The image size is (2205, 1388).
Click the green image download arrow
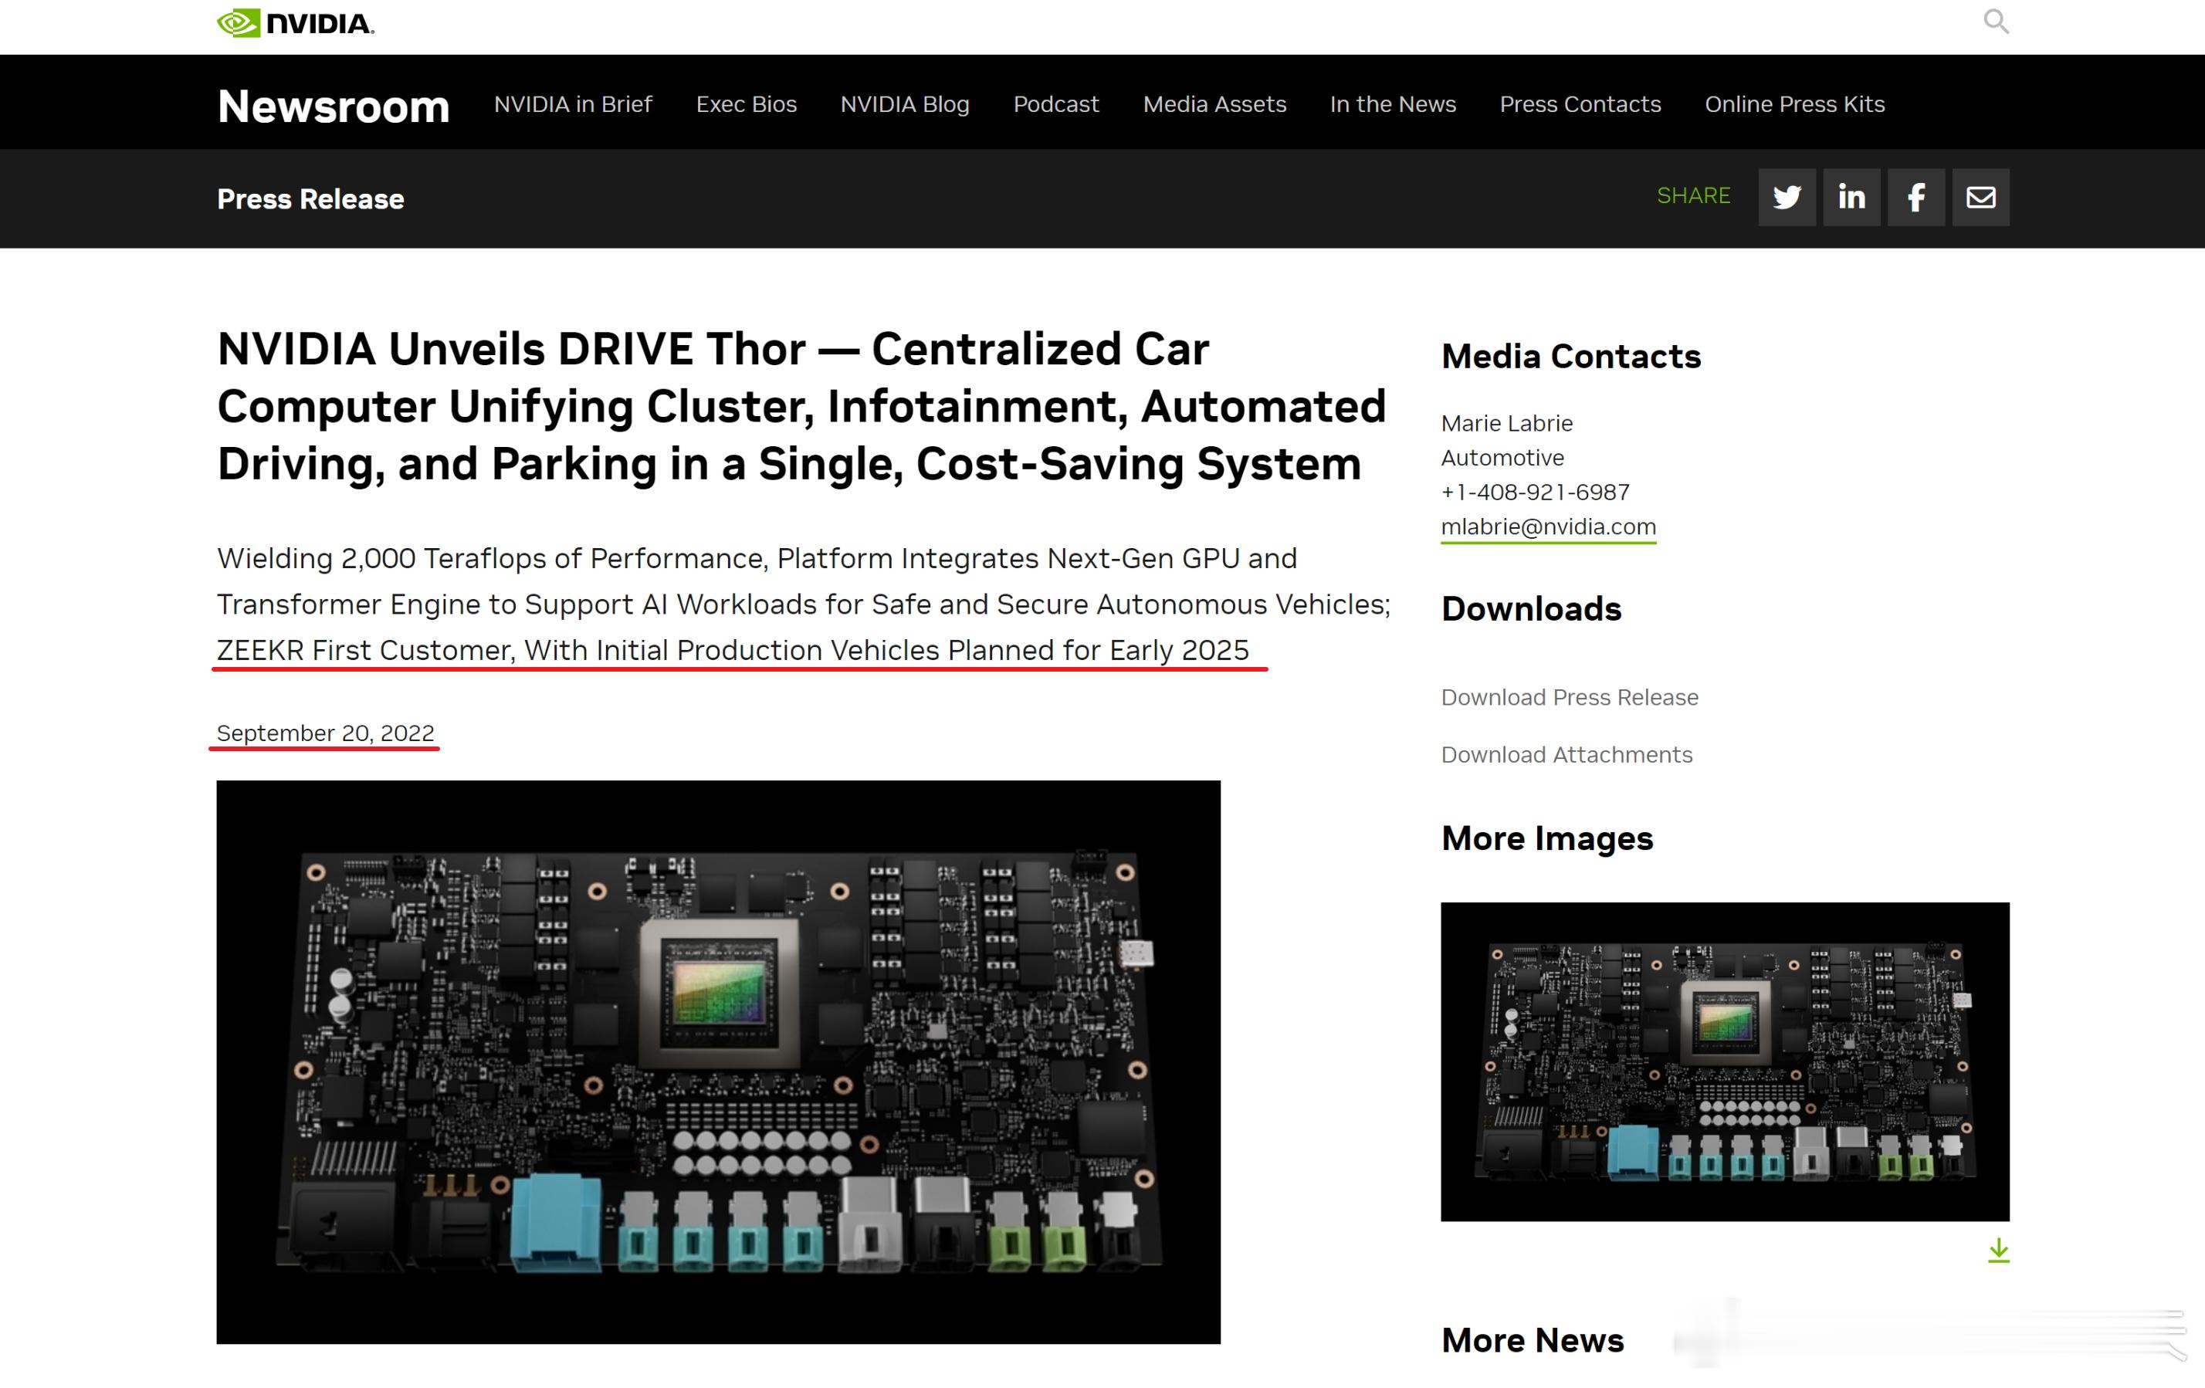click(x=1998, y=1251)
